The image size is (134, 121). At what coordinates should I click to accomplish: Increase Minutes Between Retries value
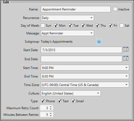coord(51,113)
